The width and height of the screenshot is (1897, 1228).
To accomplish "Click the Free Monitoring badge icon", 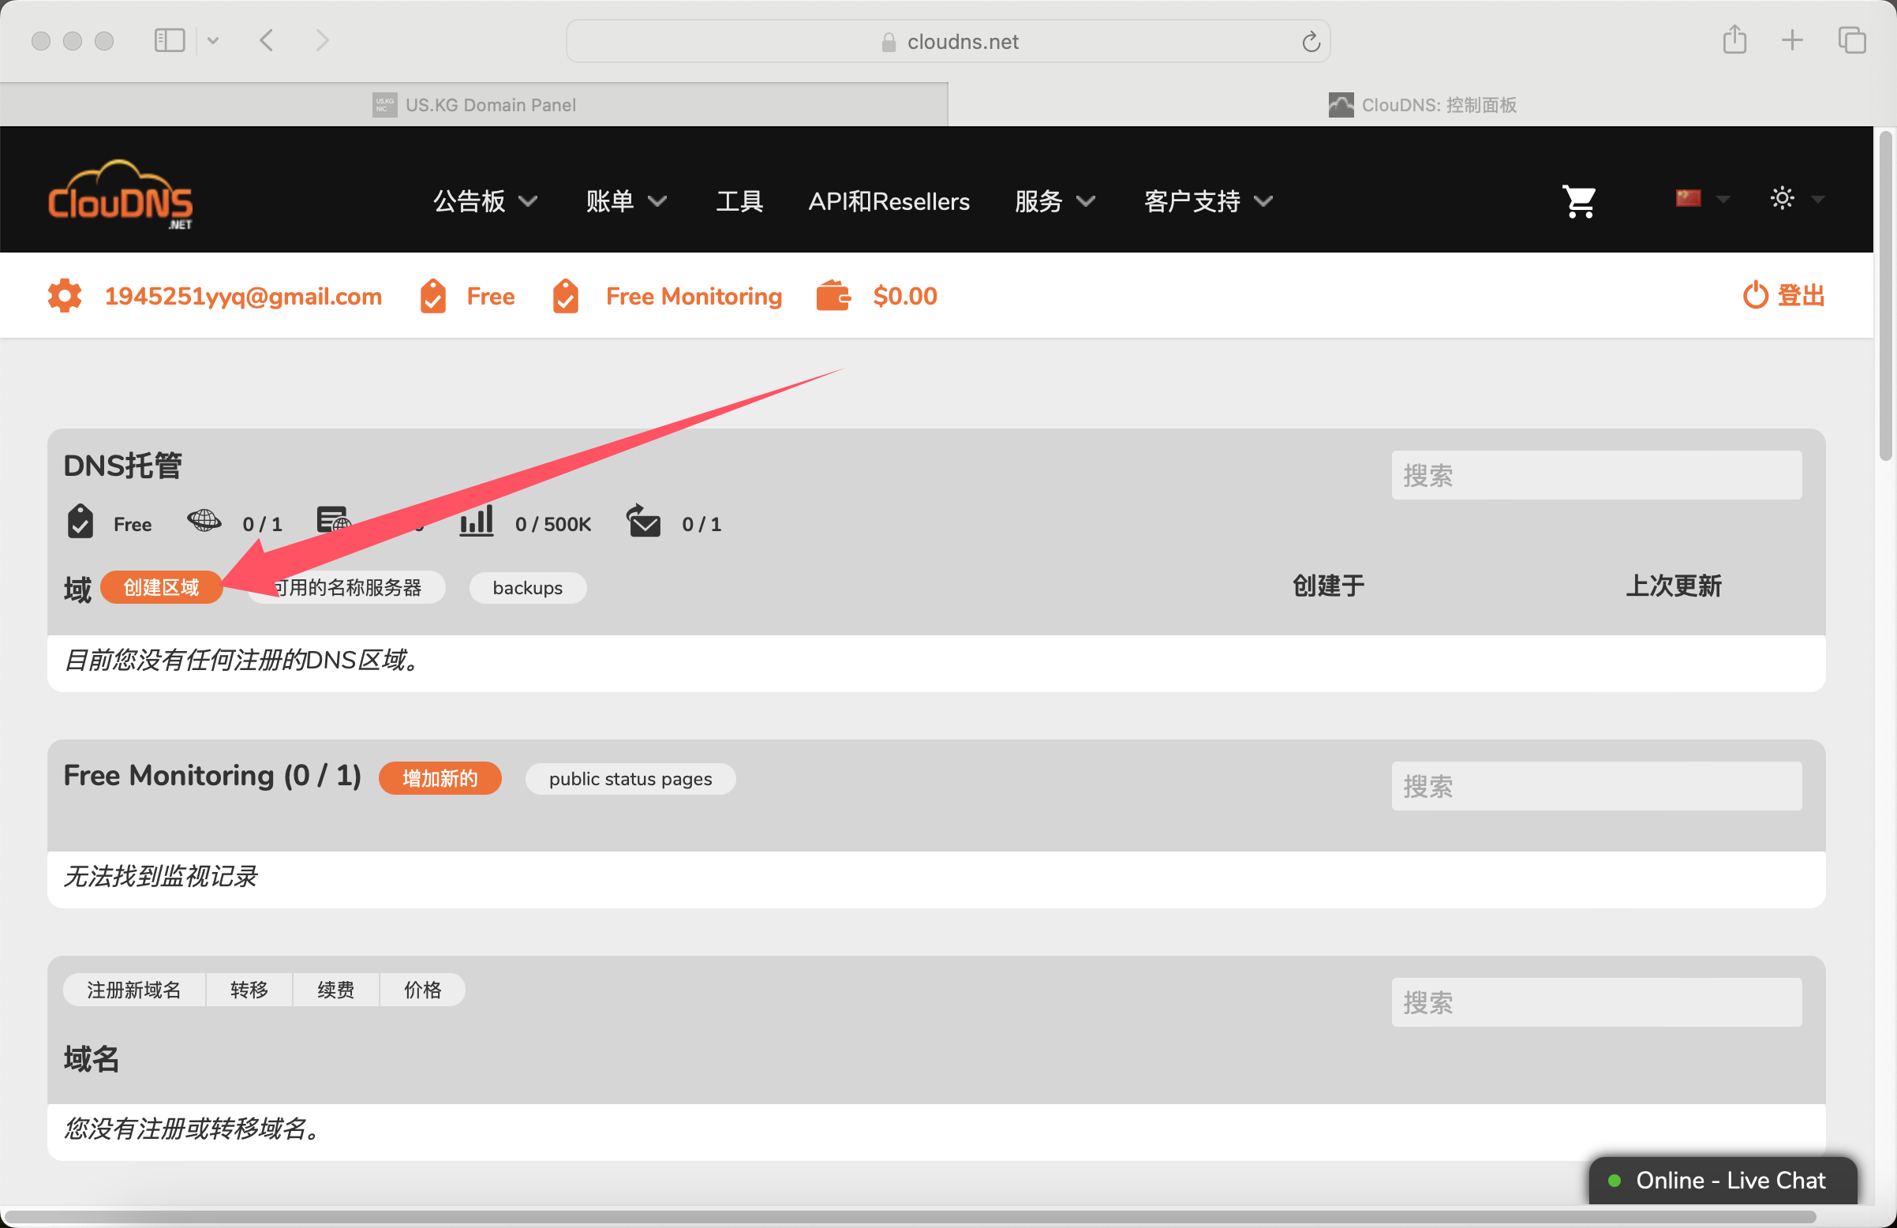I will tap(565, 296).
